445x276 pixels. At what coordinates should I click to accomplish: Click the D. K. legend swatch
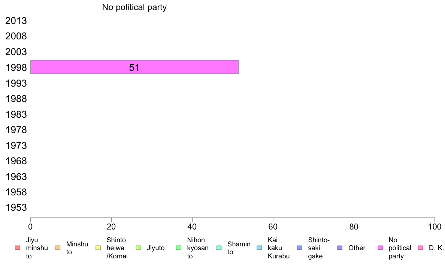tap(421, 247)
